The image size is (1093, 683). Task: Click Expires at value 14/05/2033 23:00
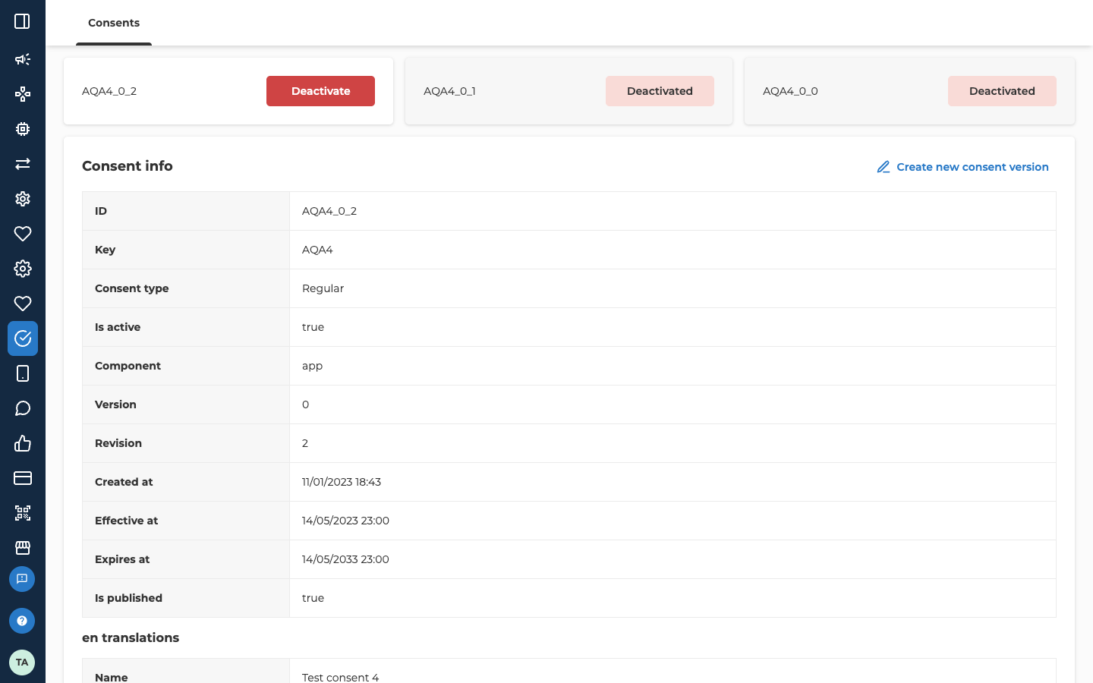pyautogui.click(x=345, y=559)
